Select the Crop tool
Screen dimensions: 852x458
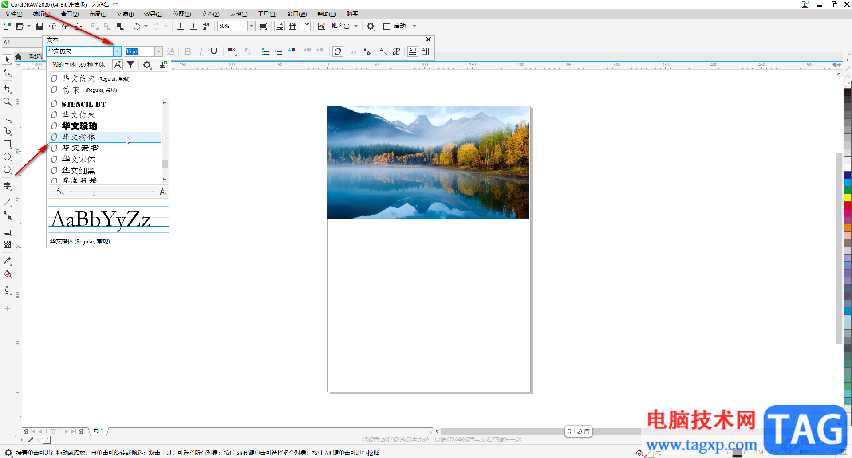[7, 89]
